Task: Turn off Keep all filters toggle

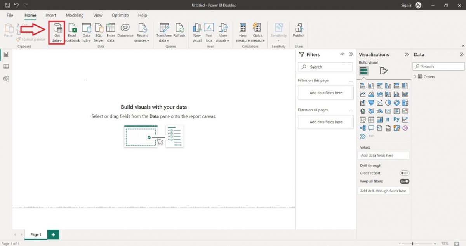Action: (404, 181)
